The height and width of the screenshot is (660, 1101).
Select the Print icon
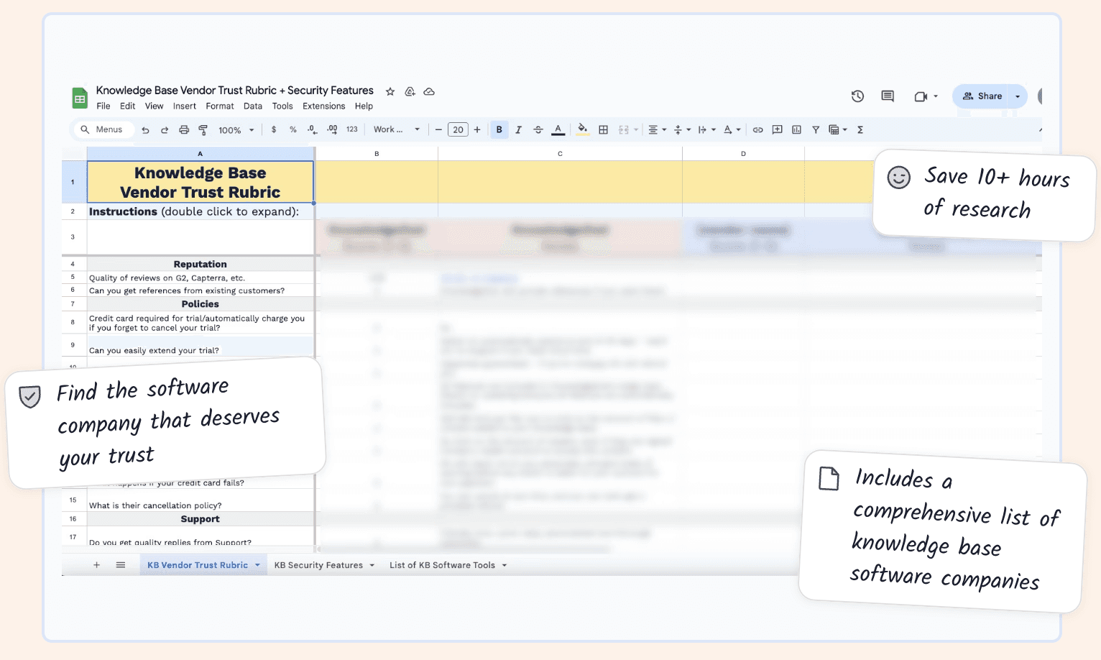pos(184,129)
